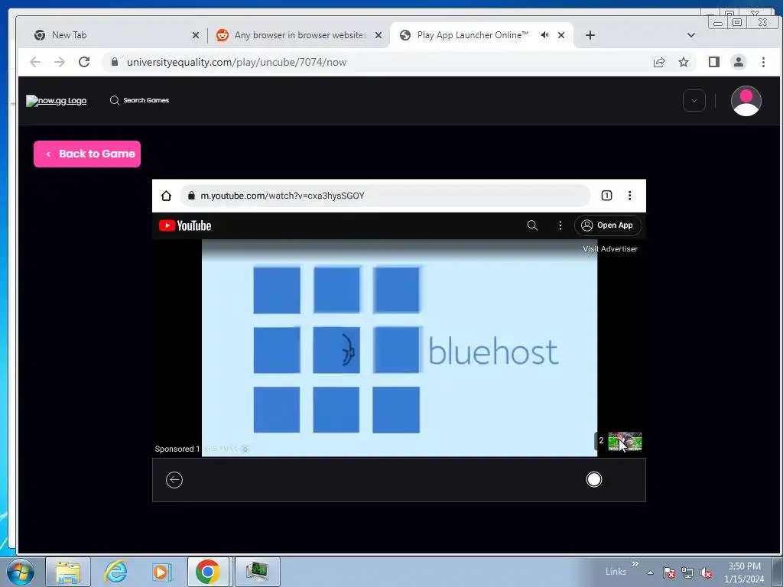Screen dimensions: 783x587
Task: Open Windows Start menu
Action: tap(21, 572)
